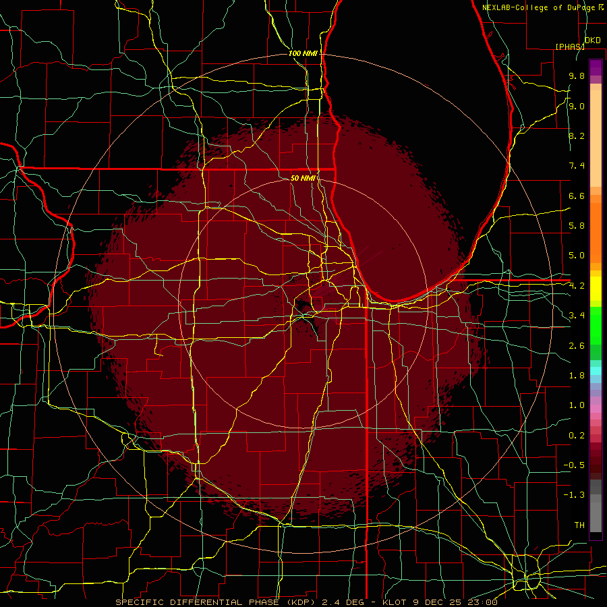Click the [PHAS] units label
This screenshot has height=607, width=607.
[x=570, y=47]
